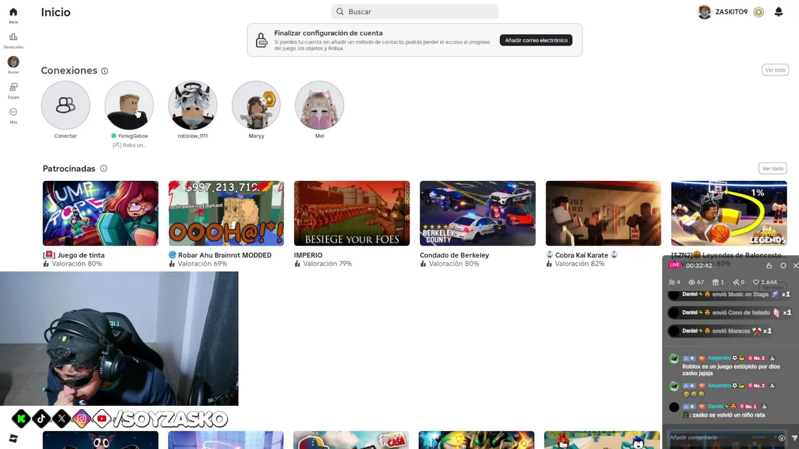Open YonvgGxbox connection avatar
The width and height of the screenshot is (799, 449).
[129, 105]
